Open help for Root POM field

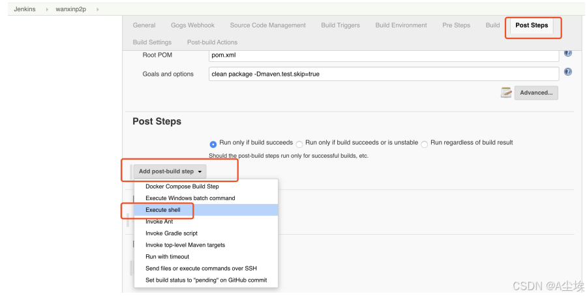[x=567, y=53]
